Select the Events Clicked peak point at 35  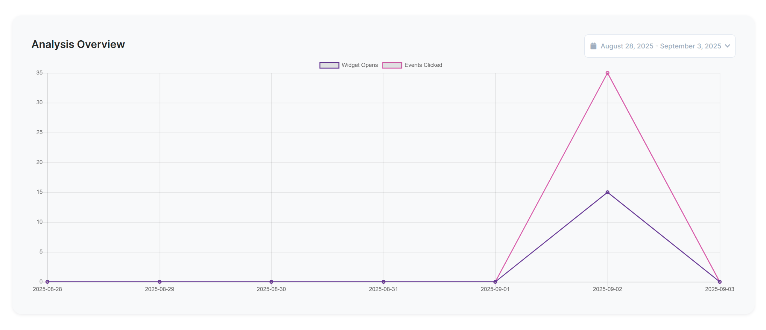[607, 73]
